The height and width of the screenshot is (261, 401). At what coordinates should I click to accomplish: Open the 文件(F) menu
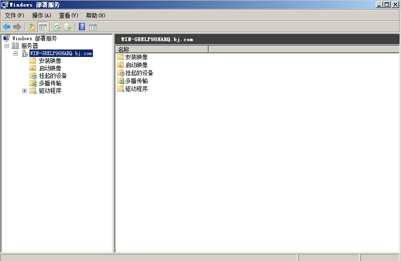point(14,15)
